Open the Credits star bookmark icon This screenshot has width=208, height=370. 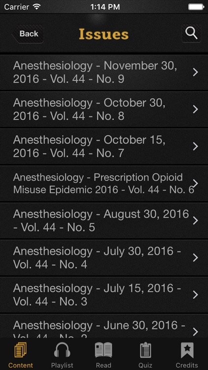pos(187,350)
